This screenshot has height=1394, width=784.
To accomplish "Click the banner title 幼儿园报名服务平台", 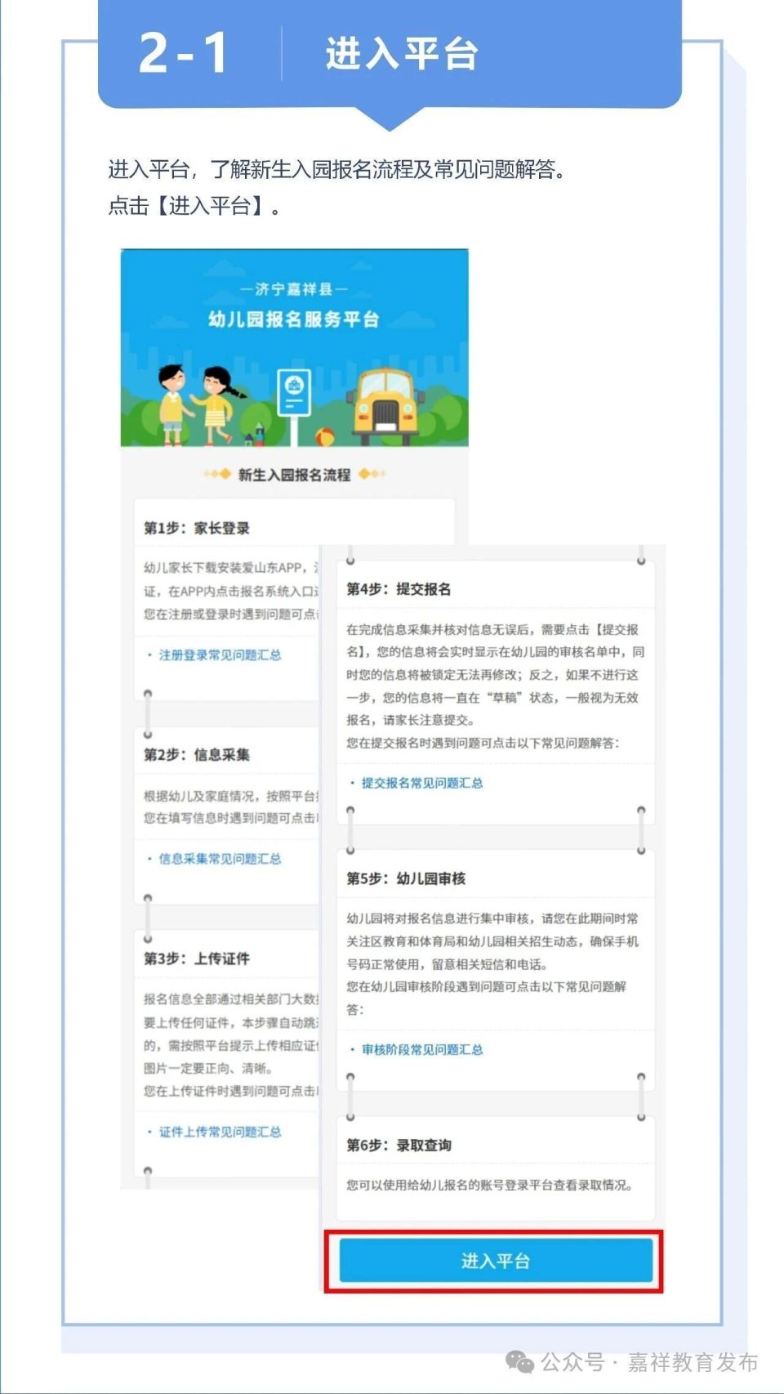I will 294,319.
